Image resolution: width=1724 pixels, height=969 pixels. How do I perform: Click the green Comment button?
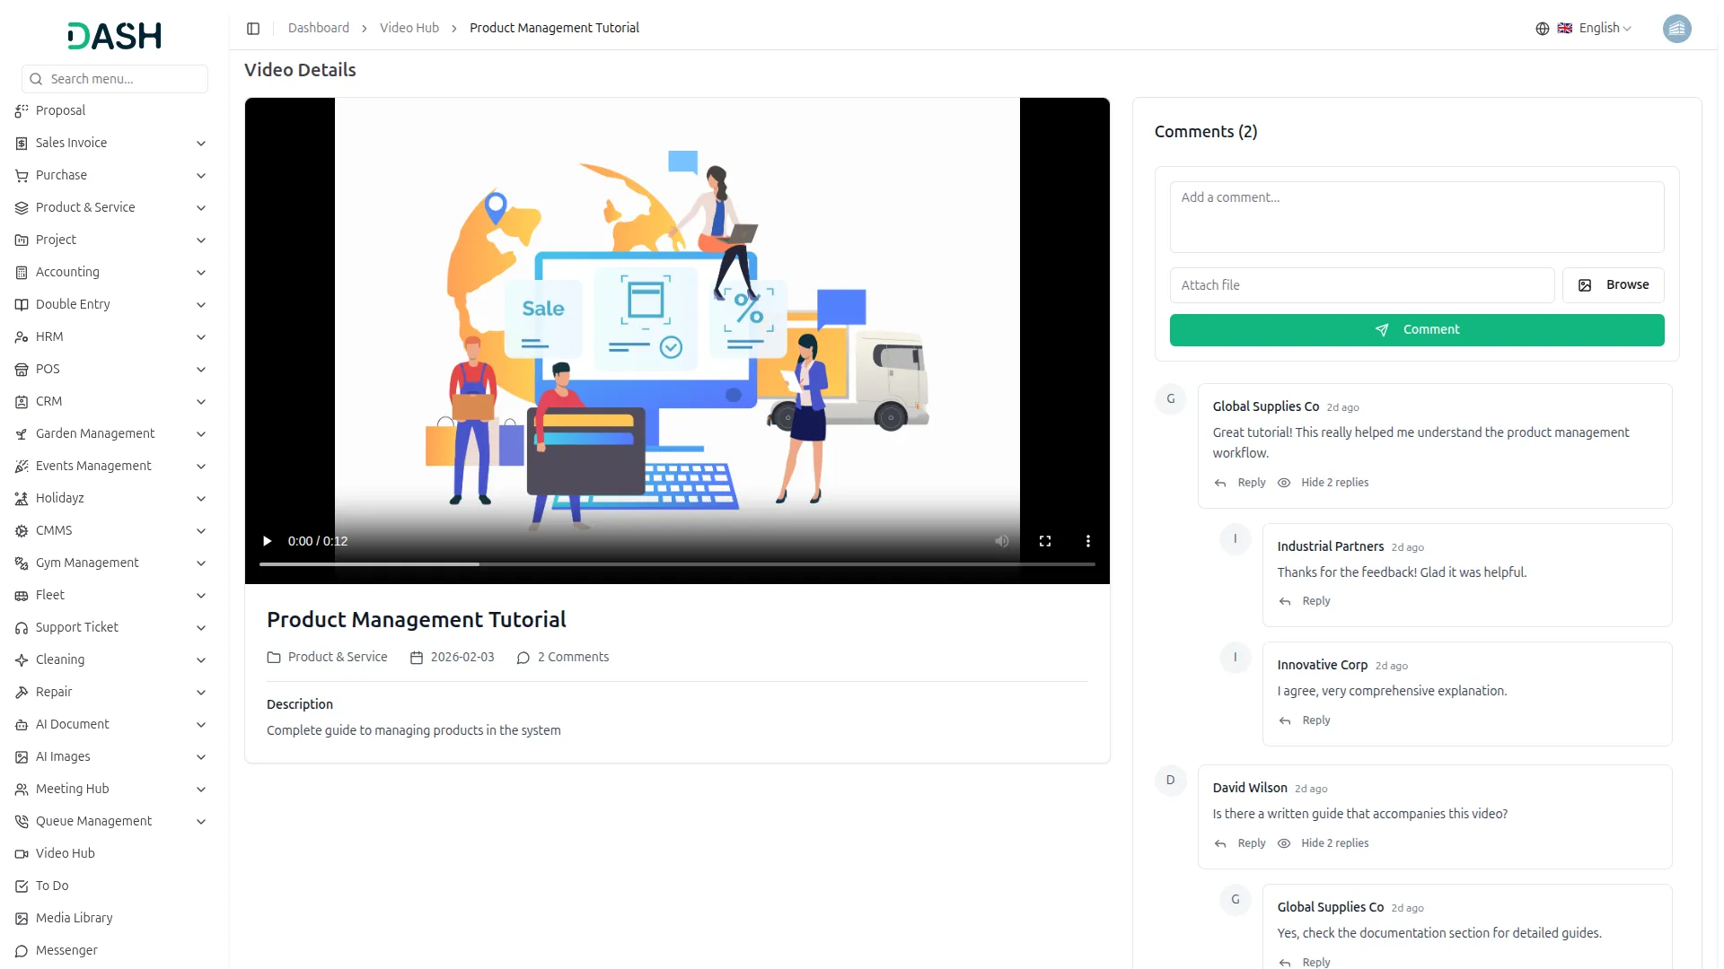[x=1417, y=329]
